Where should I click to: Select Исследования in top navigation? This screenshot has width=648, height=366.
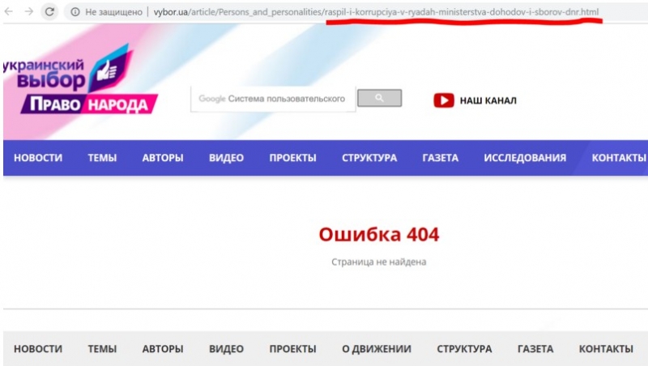525,158
